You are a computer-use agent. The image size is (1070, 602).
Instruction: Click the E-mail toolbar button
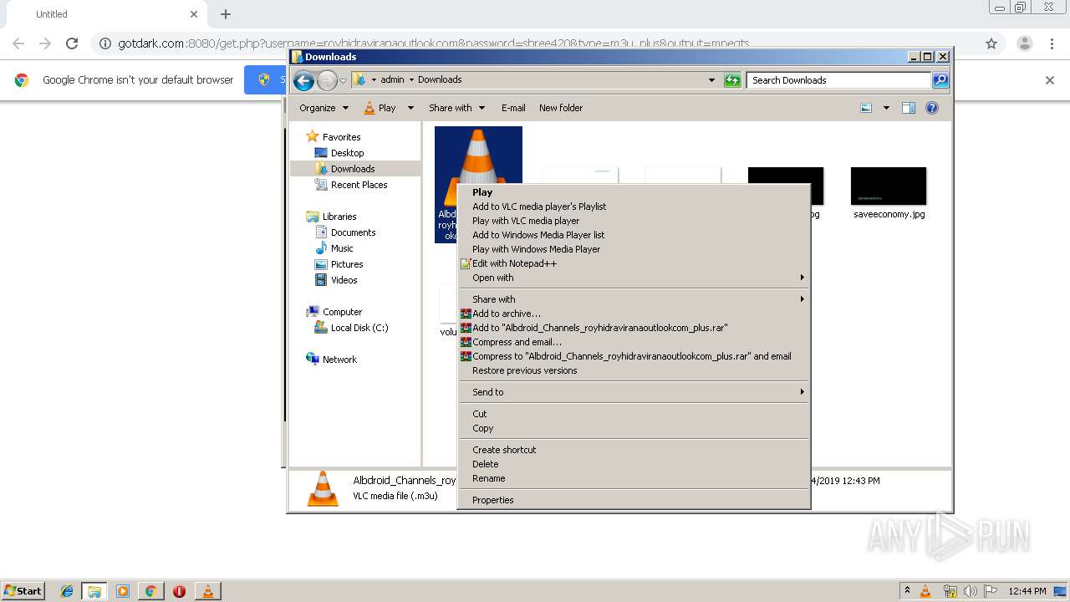point(513,108)
